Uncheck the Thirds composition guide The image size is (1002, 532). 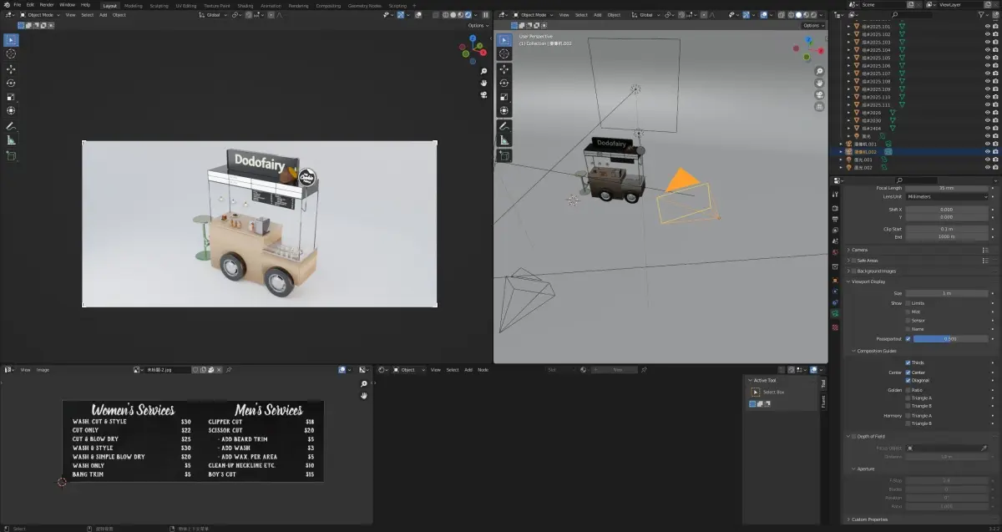(908, 363)
